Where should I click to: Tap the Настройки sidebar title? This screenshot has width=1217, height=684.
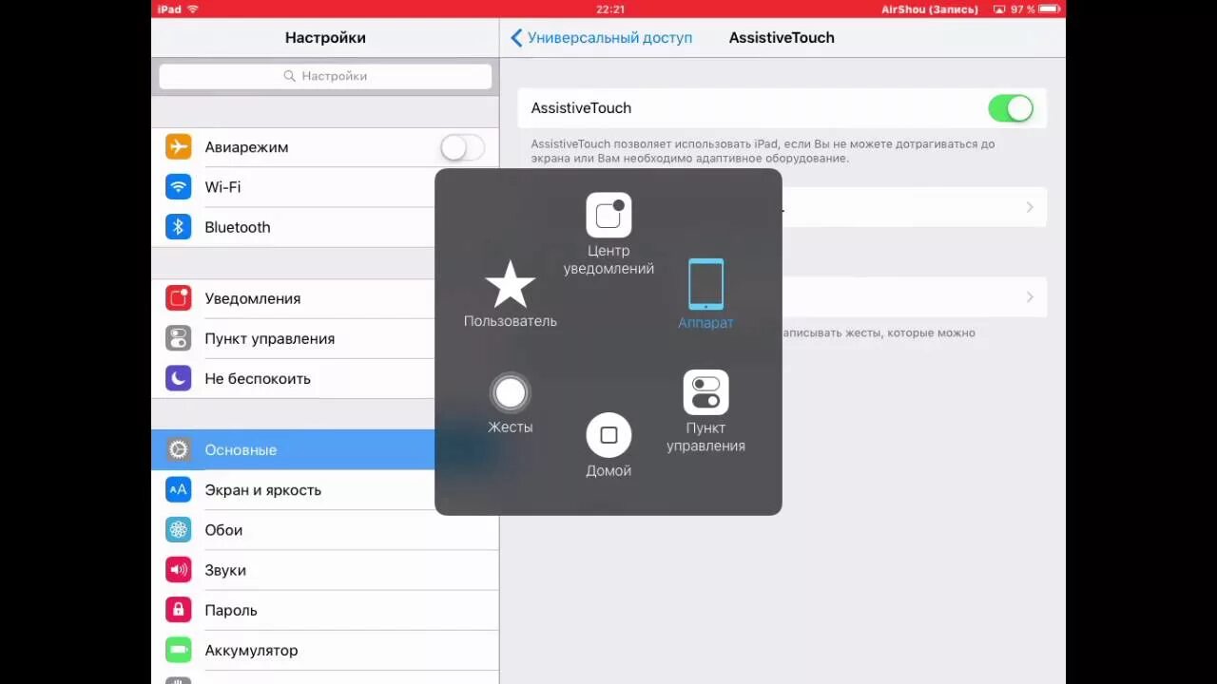click(325, 38)
